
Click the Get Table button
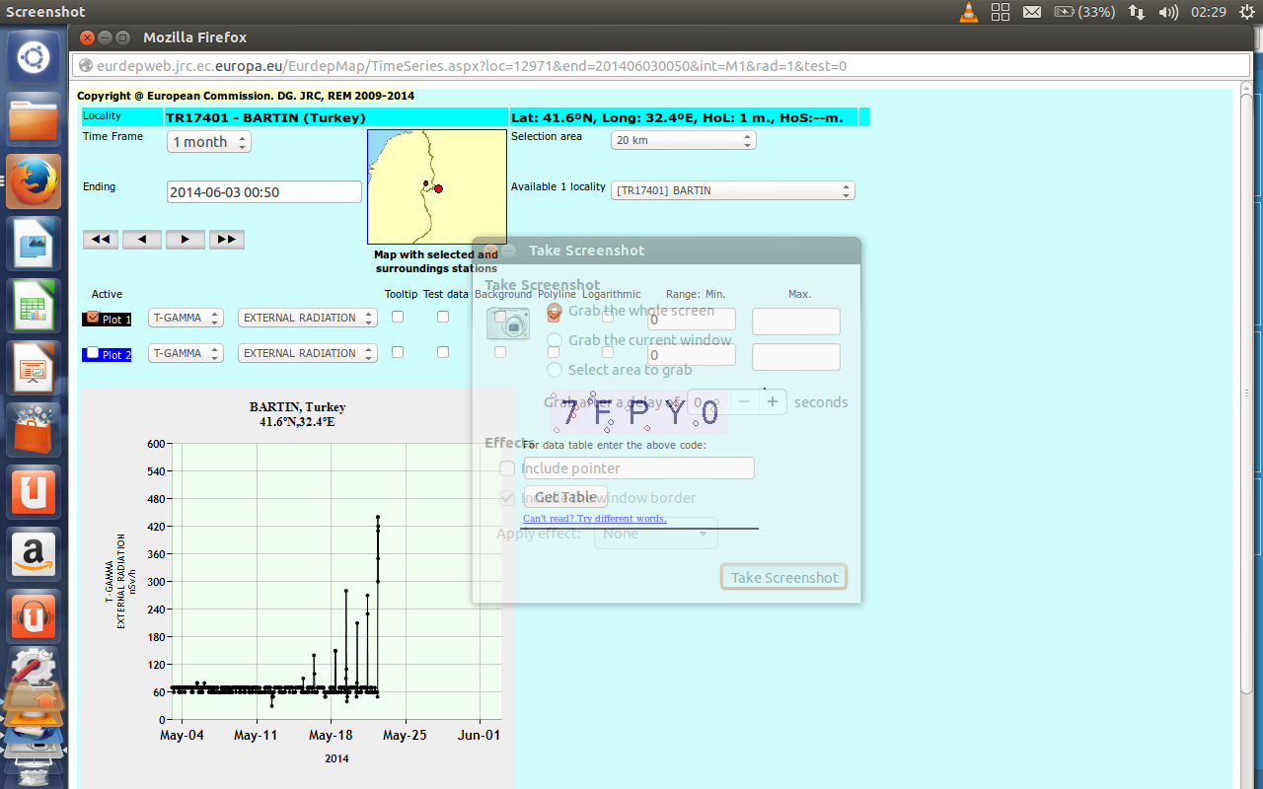pyautogui.click(x=565, y=497)
